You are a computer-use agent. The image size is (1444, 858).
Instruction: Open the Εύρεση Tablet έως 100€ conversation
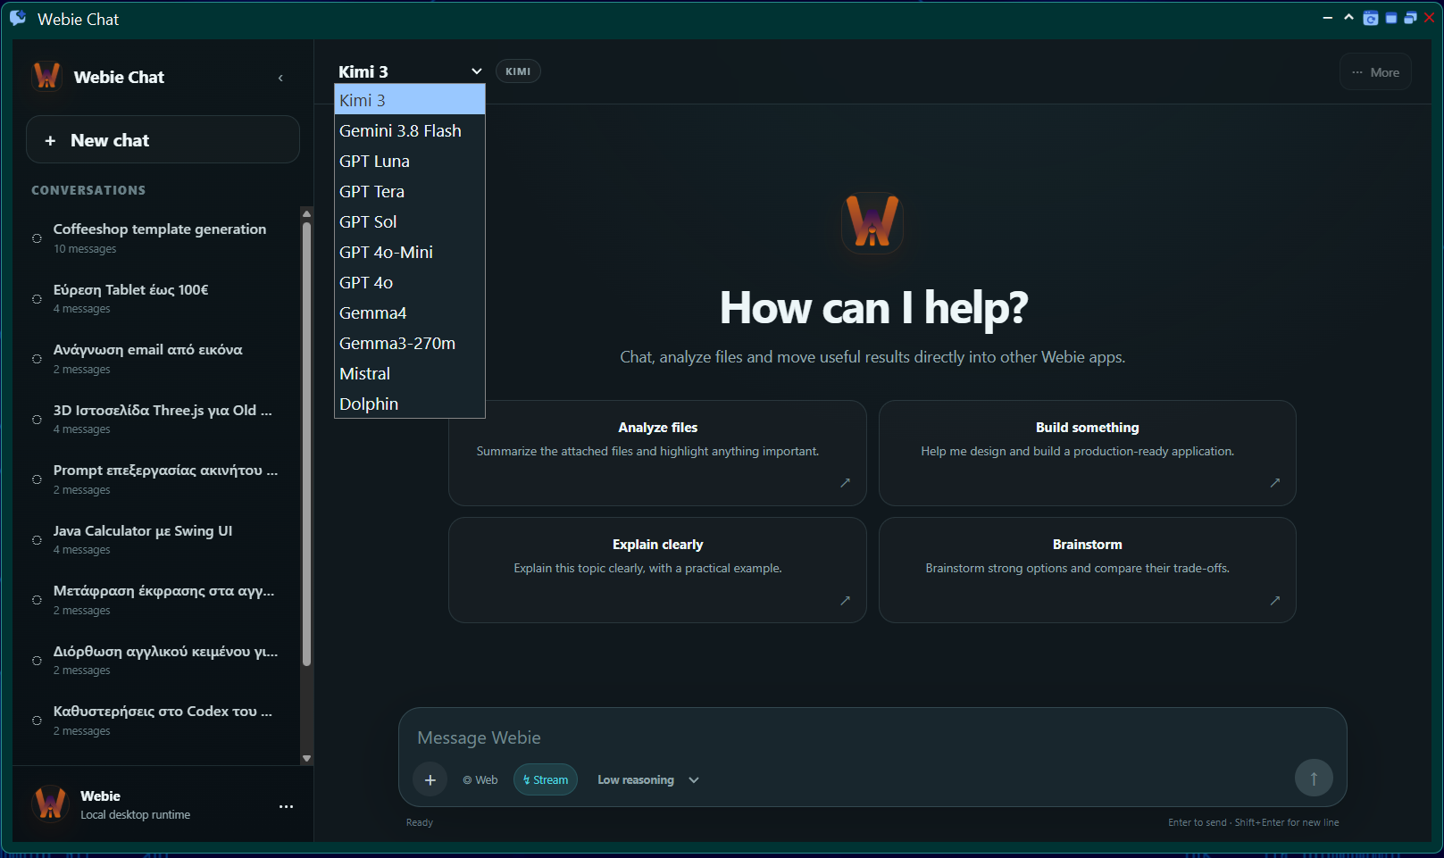pos(163,298)
